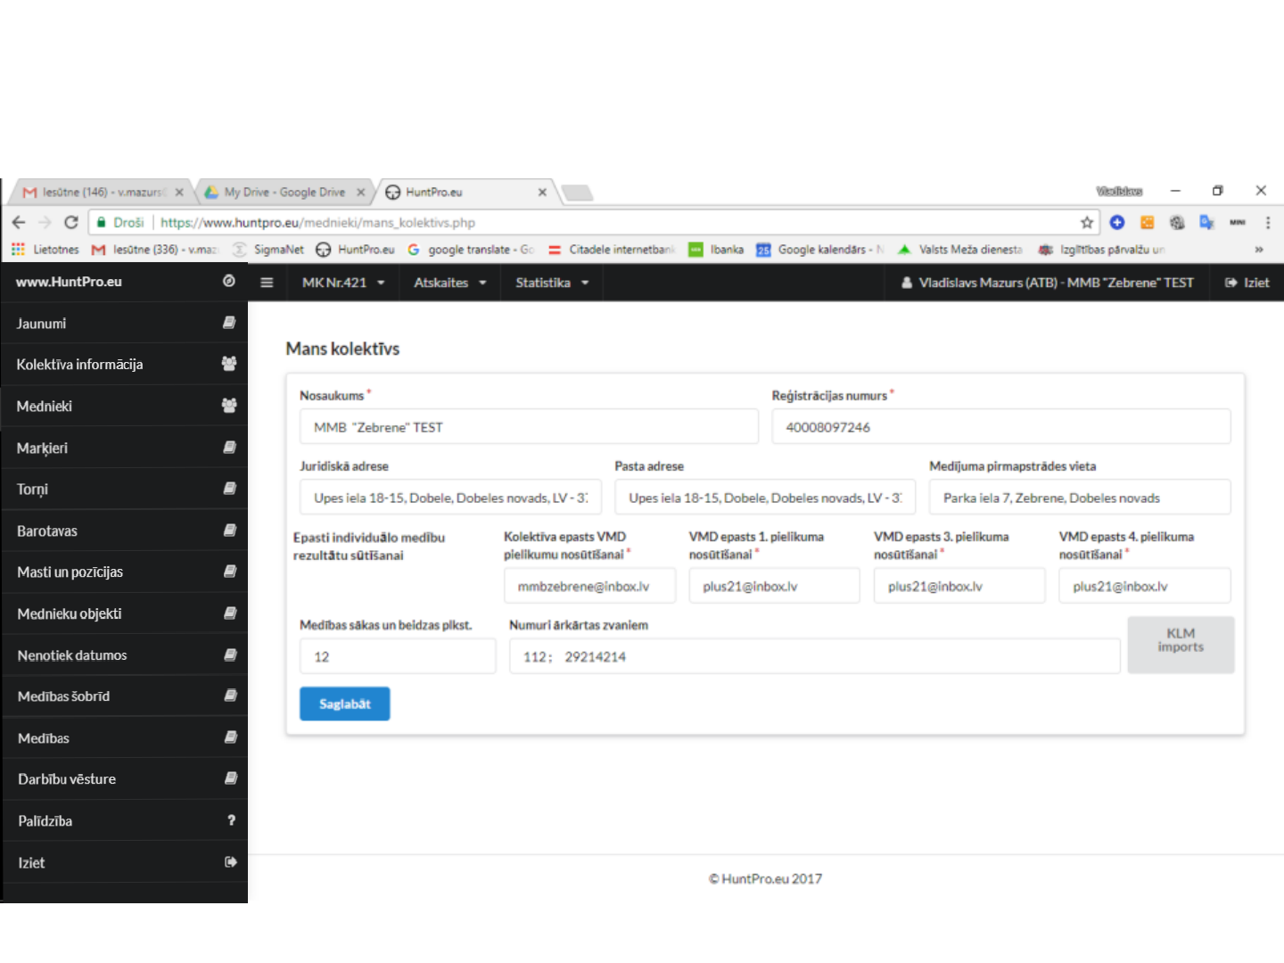Click the Nenotiek datumos icon
1284x963 pixels.
230,654
